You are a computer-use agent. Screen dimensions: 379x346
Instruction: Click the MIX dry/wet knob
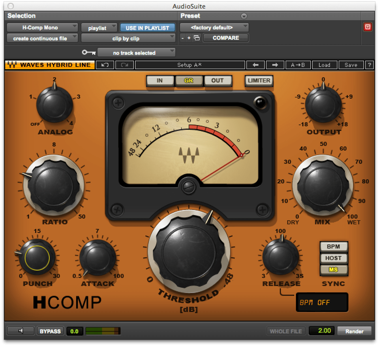pos(322,185)
